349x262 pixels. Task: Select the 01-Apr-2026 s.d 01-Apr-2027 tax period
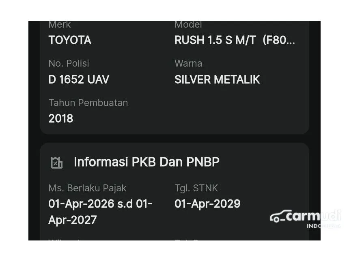[x=100, y=212]
